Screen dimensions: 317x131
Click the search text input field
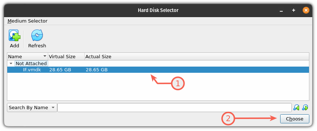[174, 108]
